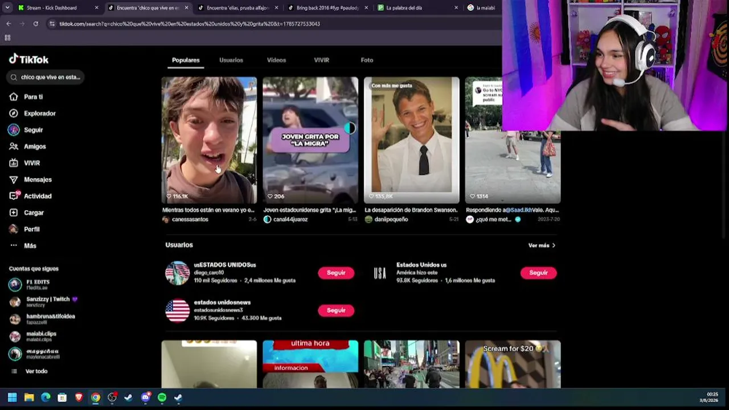The image size is (729, 410).
Task: Open the Actividad notifications icon
Action: pos(14,196)
